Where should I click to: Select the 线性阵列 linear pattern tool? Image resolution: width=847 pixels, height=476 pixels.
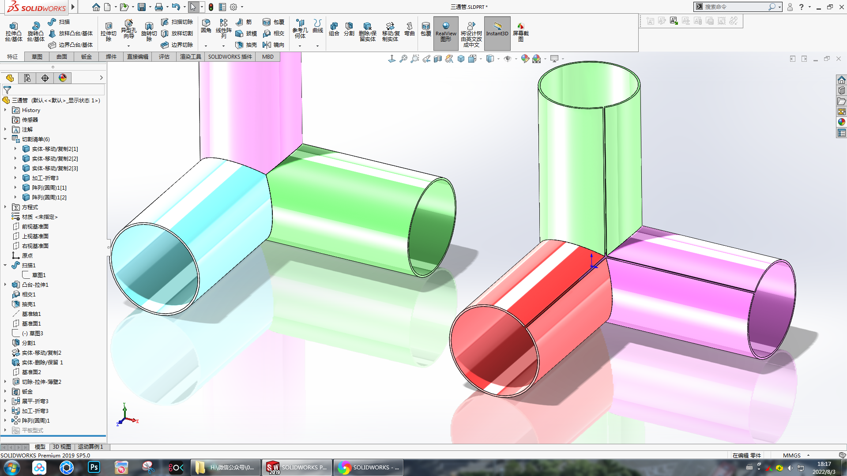tap(224, 29)
